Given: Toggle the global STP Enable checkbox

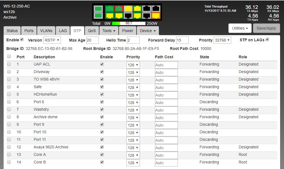Looking at the screenshot, I should pyautogui.click(x=22, y=40).
